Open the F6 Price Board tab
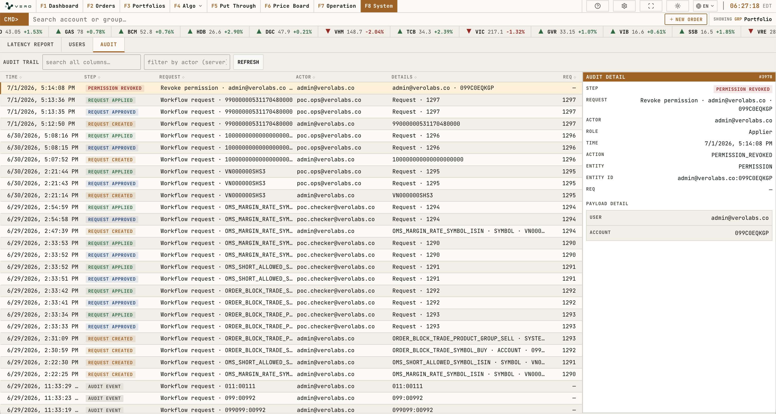 [x=287, y=6]
